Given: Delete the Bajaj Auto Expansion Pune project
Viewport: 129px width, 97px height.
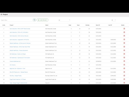Looking at the screenshot, I should point(124,68).
